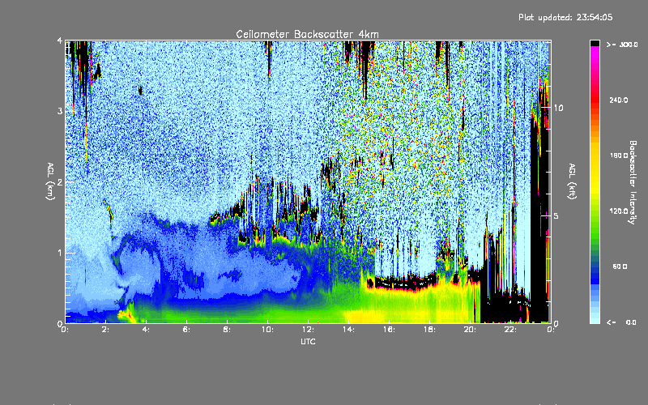Click the "22:" UTC time tick label

click(510, 330)
